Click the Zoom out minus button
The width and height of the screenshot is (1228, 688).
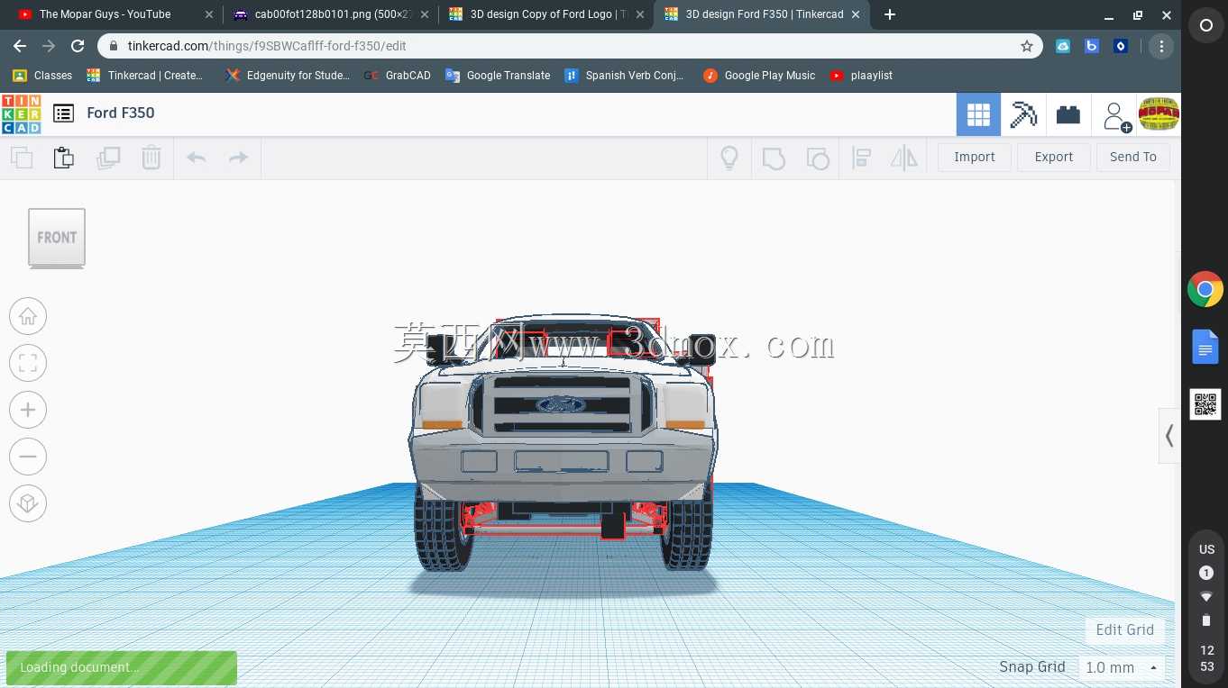[28, 457]
